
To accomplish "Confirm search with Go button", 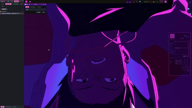I will point(44,12).
